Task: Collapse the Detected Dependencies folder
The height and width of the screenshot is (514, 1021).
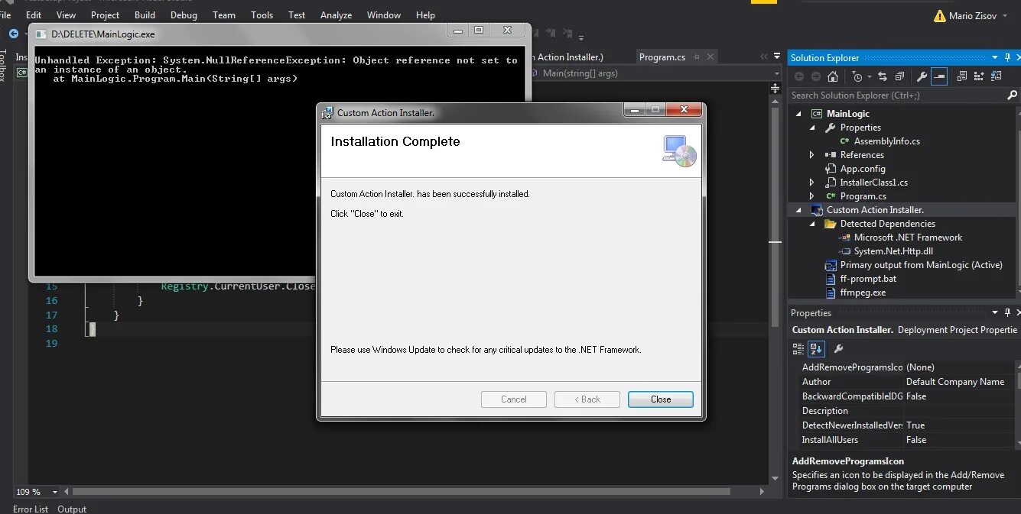Action: pos(813,224)
